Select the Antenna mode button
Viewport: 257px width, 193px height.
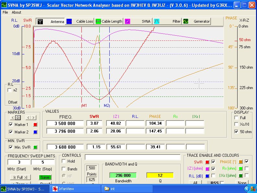pos(50,21)
